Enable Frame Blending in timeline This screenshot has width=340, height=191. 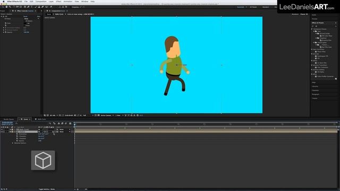[62, 124]
